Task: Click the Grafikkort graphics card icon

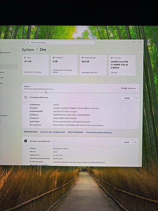Action: tap(54, 58)
